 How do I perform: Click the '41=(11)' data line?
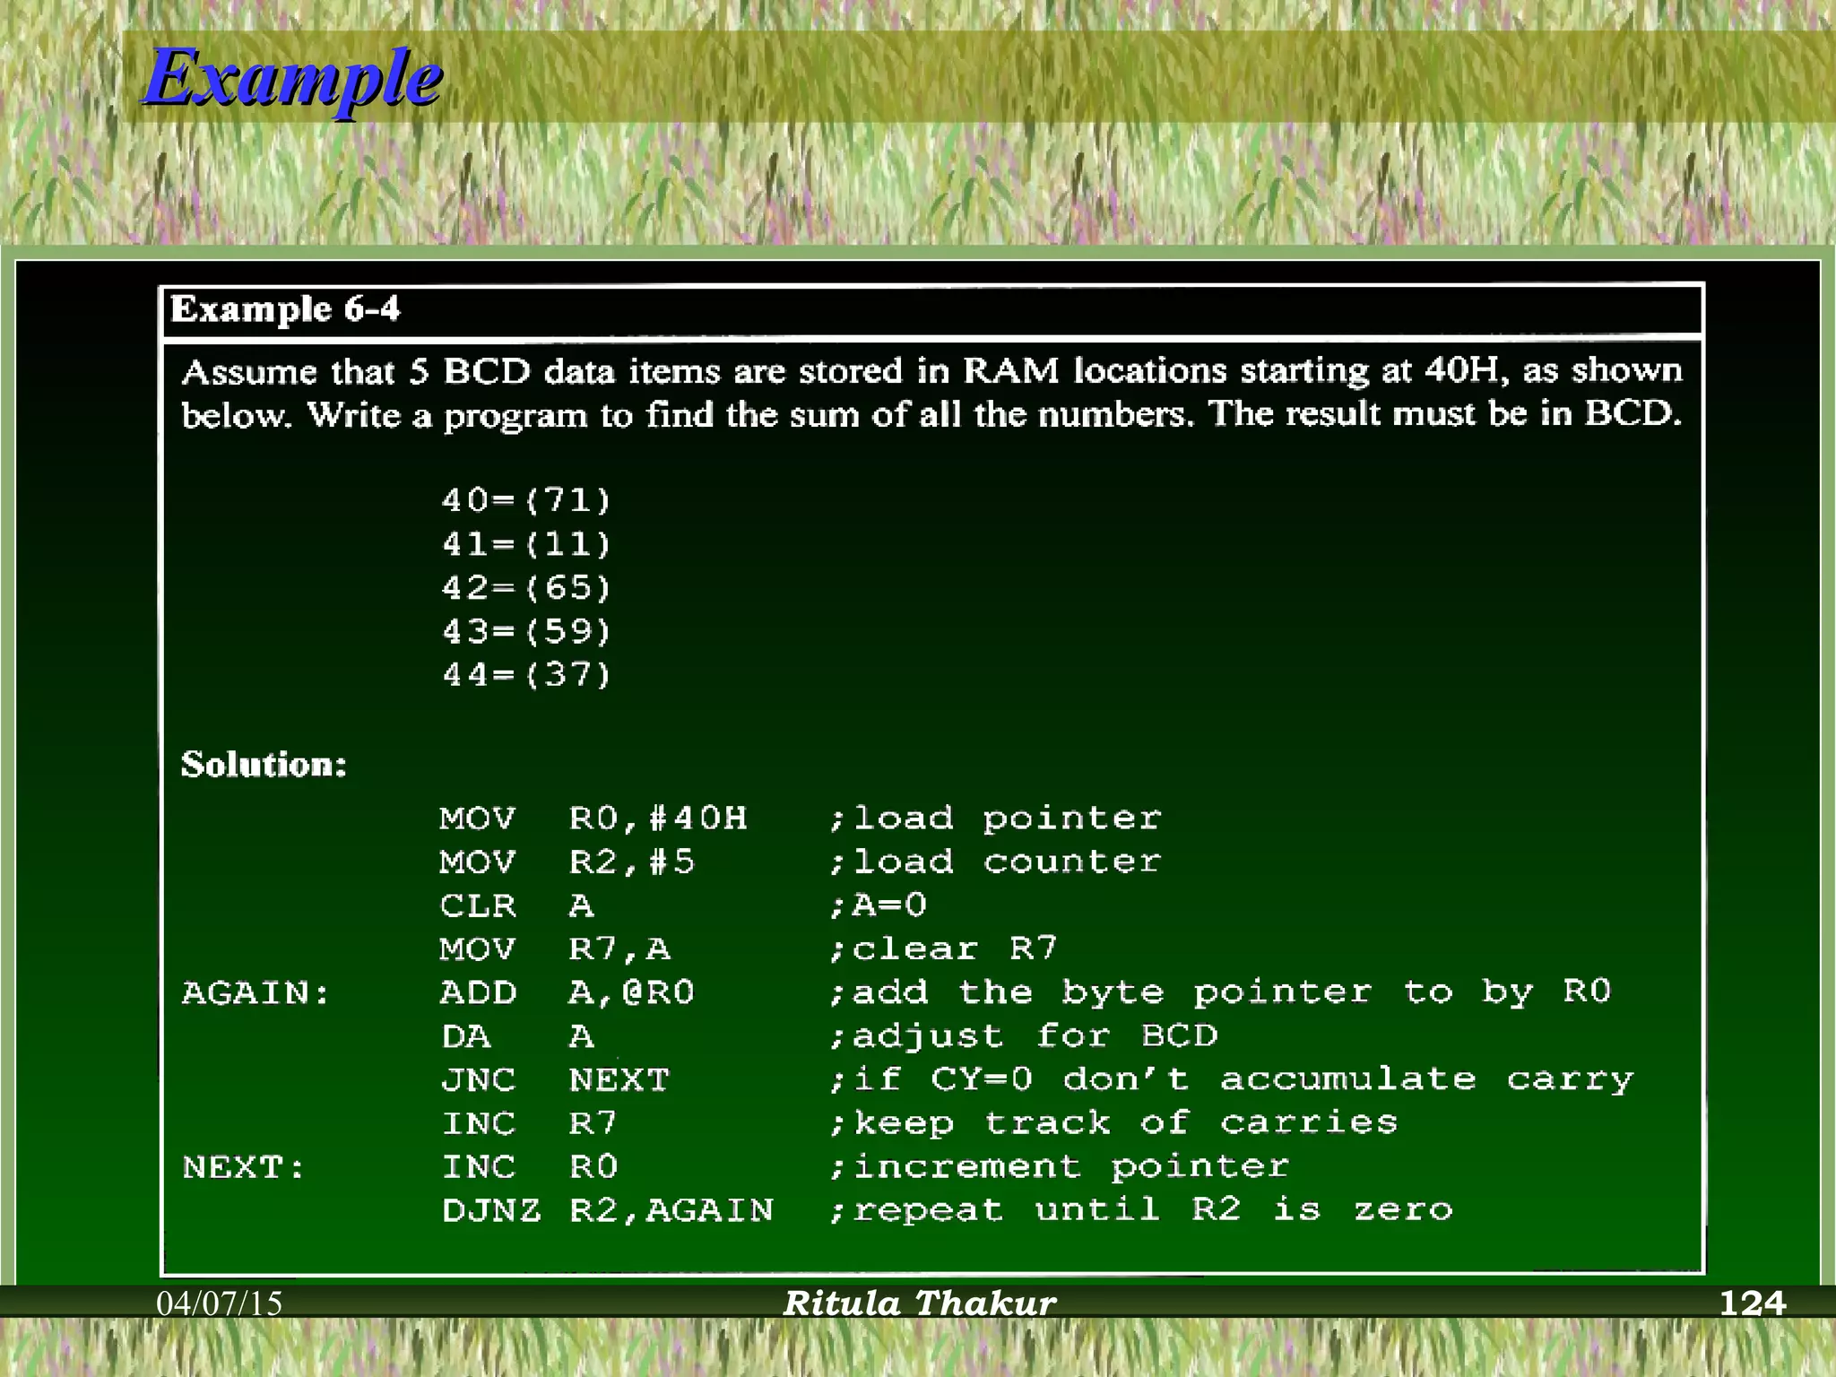point(526,543)
